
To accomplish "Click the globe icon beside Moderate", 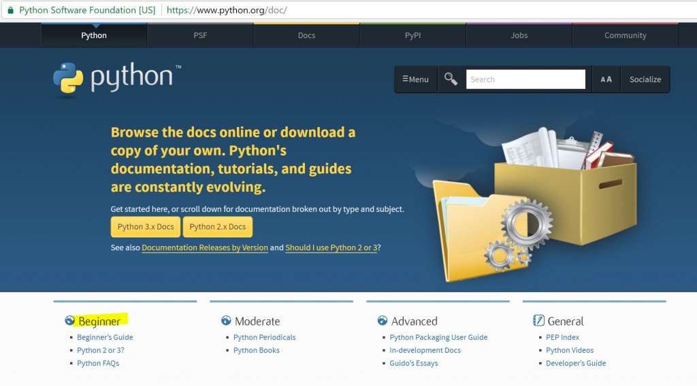I will pos(226,320).
